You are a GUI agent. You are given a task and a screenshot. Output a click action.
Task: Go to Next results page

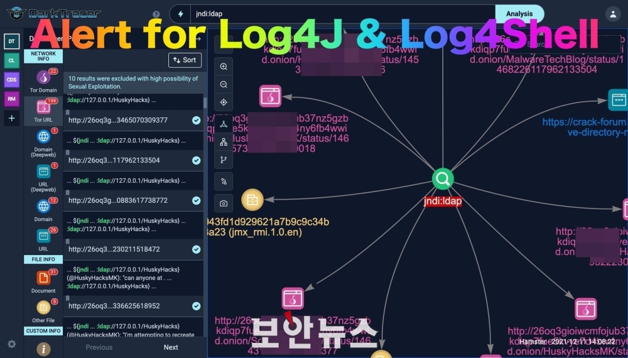pyautogui.click(x=171, y=347)
